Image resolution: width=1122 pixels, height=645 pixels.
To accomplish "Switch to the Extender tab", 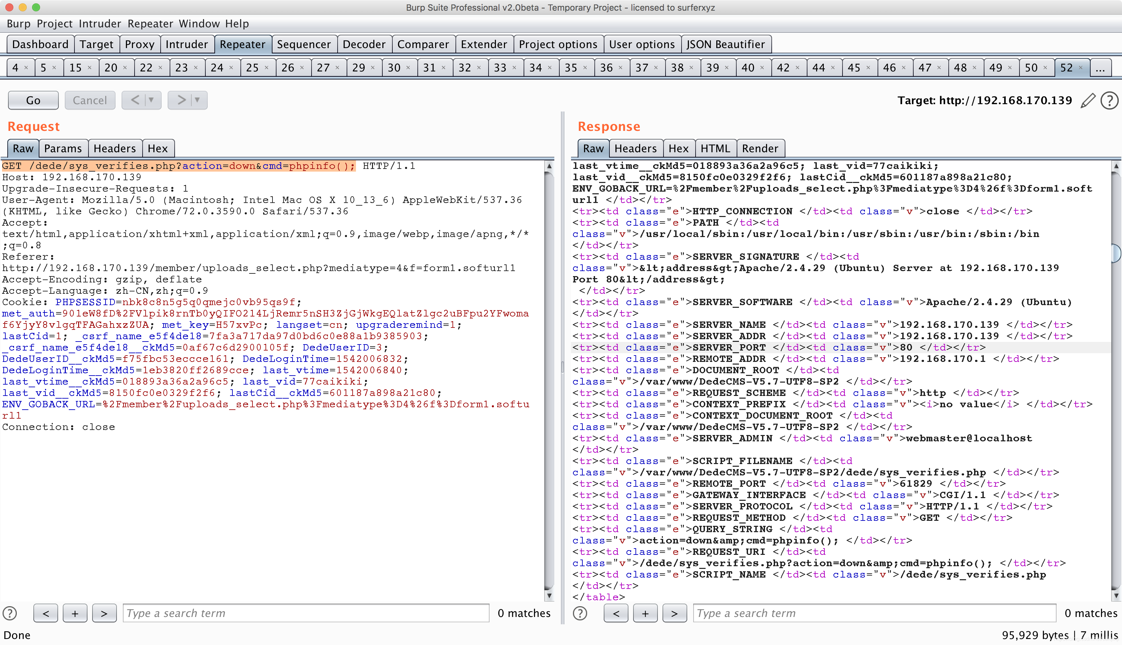I will (484, 44).
